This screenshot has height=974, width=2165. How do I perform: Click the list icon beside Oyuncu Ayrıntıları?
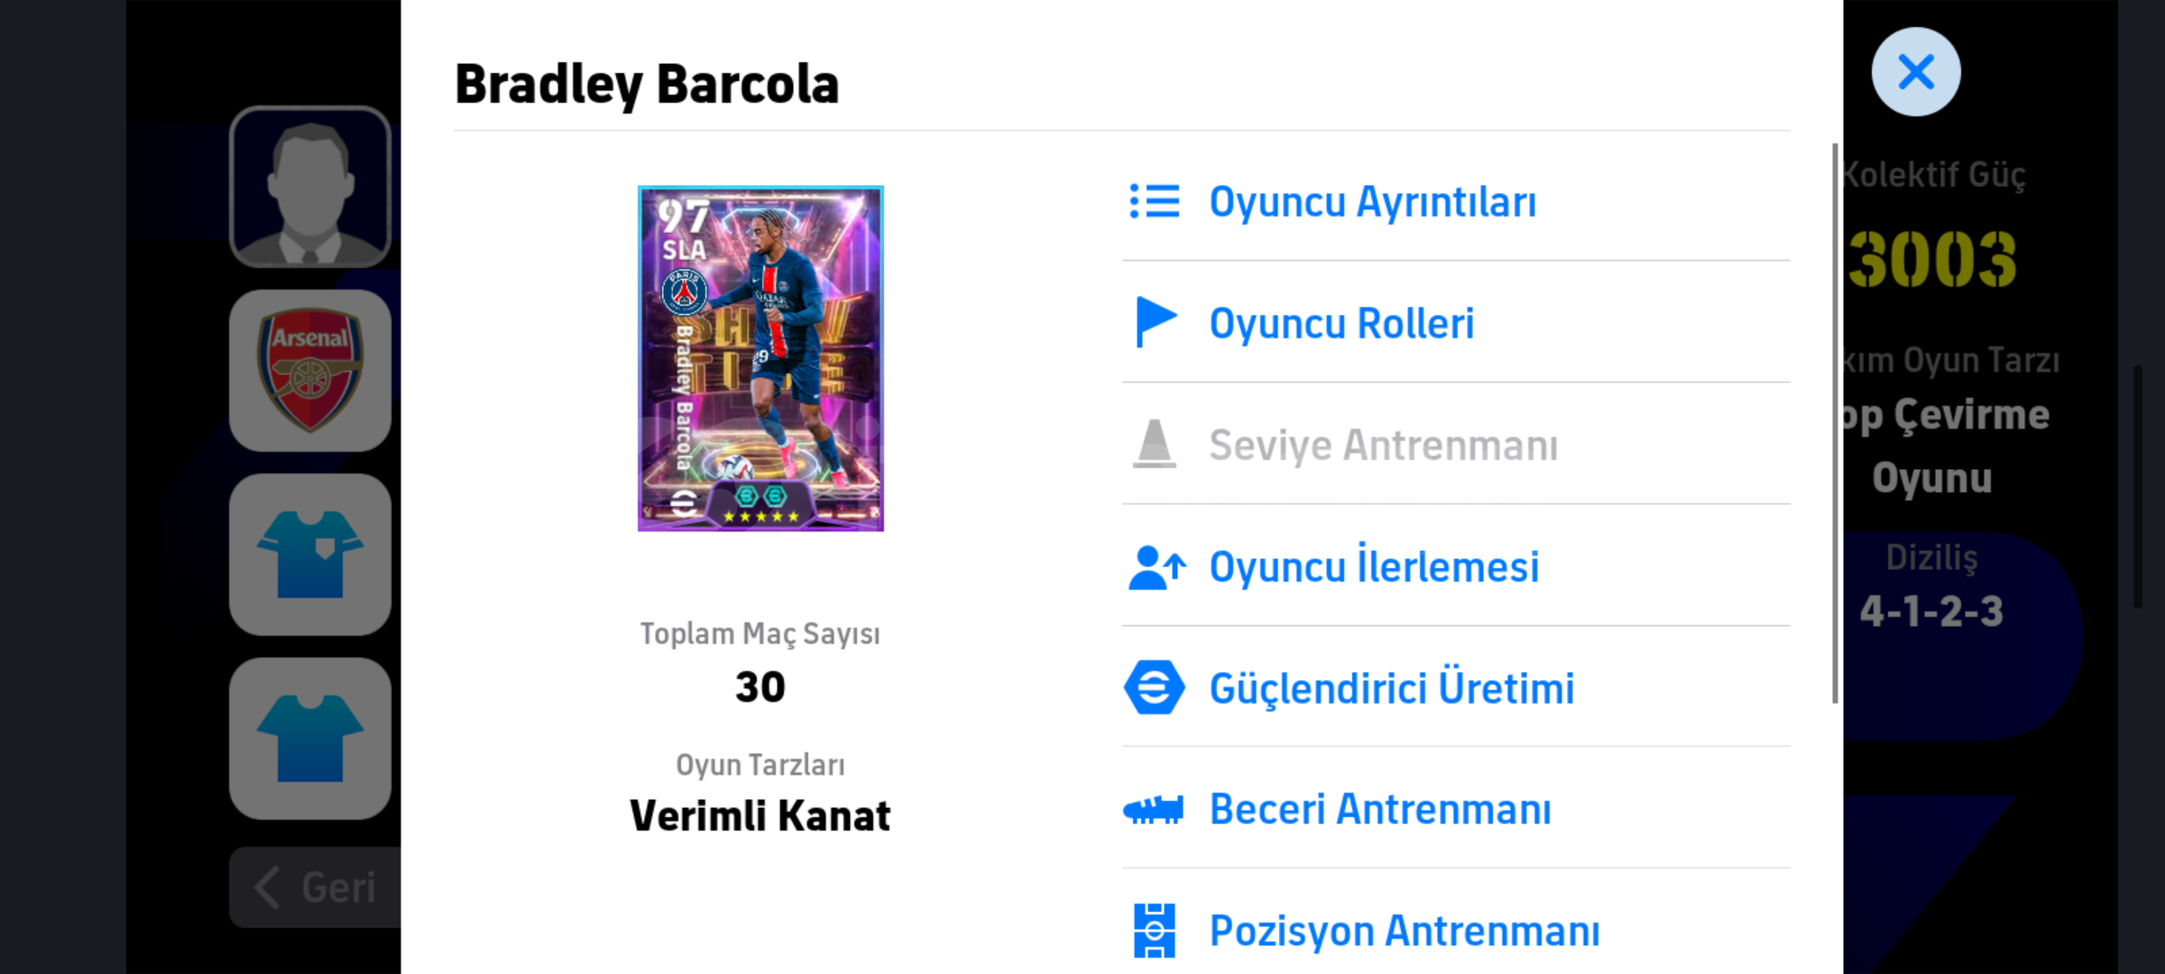coord(1154,201)
